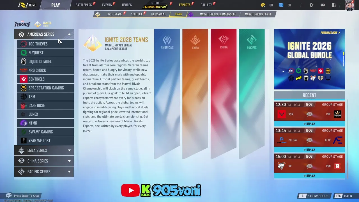Open the Events menu
359x202 pixels.
click(x=107, y=5)
